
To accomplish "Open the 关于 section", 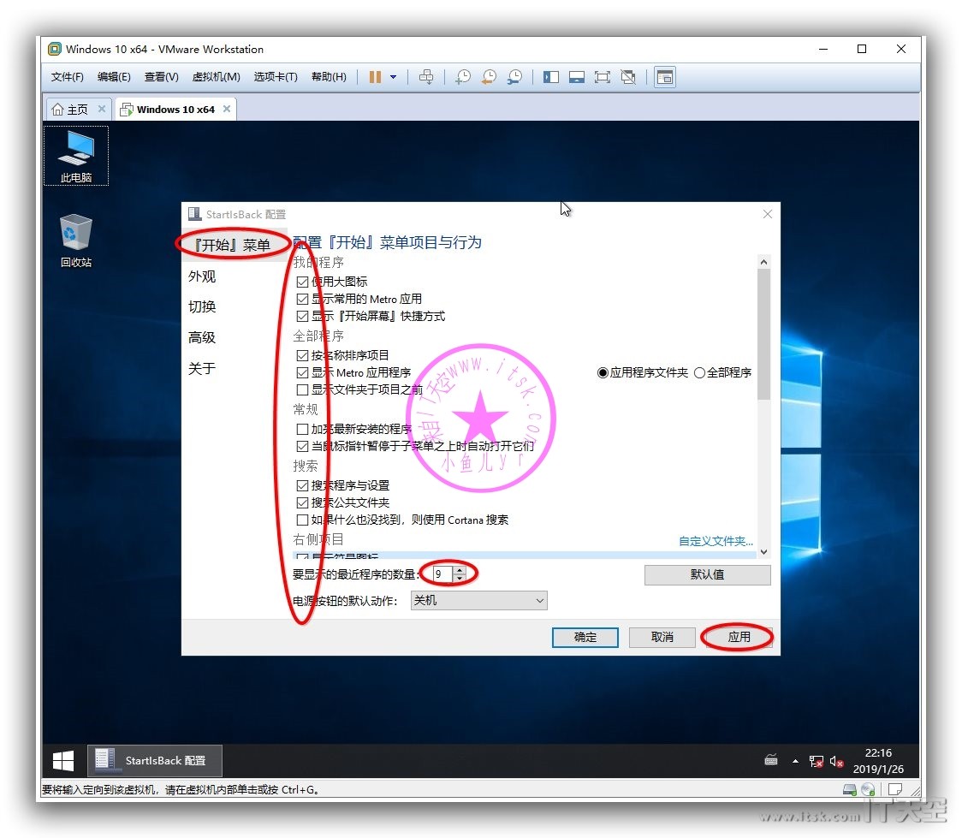I will tap(202, 369).
